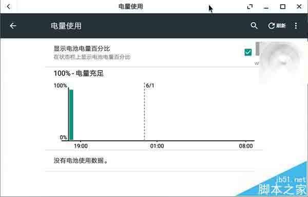
Task: Open the three-dot overflow menu
Action: [296, 26]
